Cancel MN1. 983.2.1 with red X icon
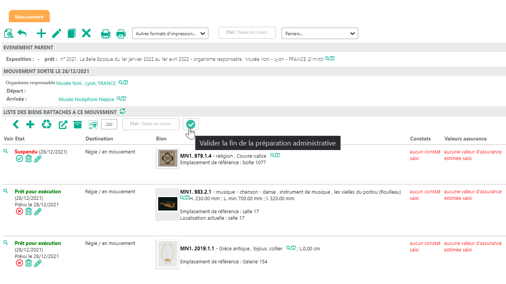The width and height of the screenshot is (506, 284). tap(20, 212)
